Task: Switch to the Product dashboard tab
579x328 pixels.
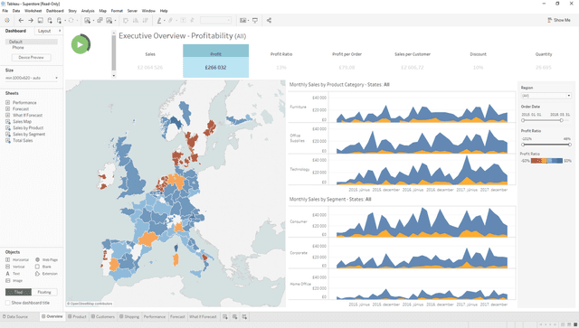Action: (77, 316)
